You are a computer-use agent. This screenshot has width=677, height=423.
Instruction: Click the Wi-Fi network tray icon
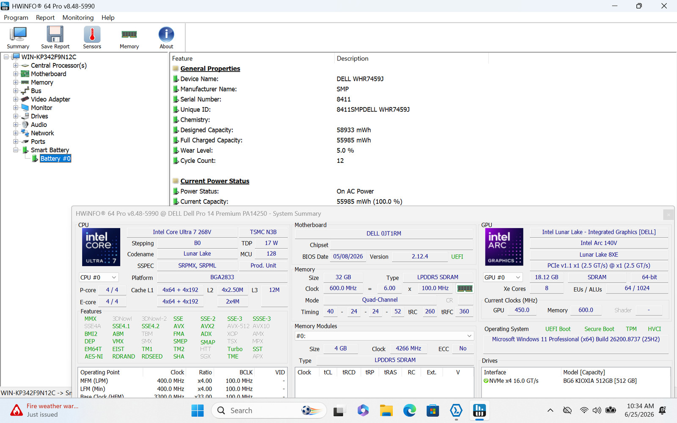click(584, 410)
